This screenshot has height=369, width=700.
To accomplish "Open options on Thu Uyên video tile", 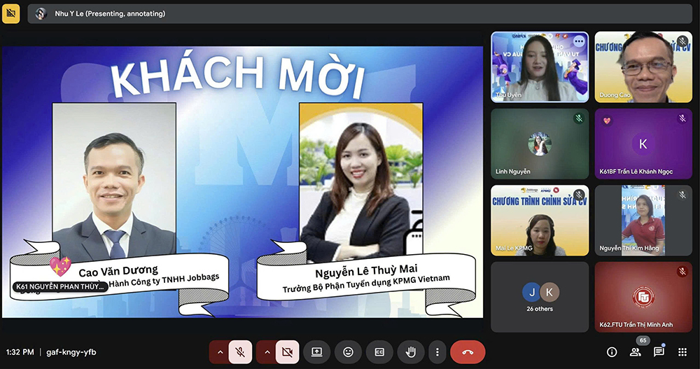I will (579, 41).
